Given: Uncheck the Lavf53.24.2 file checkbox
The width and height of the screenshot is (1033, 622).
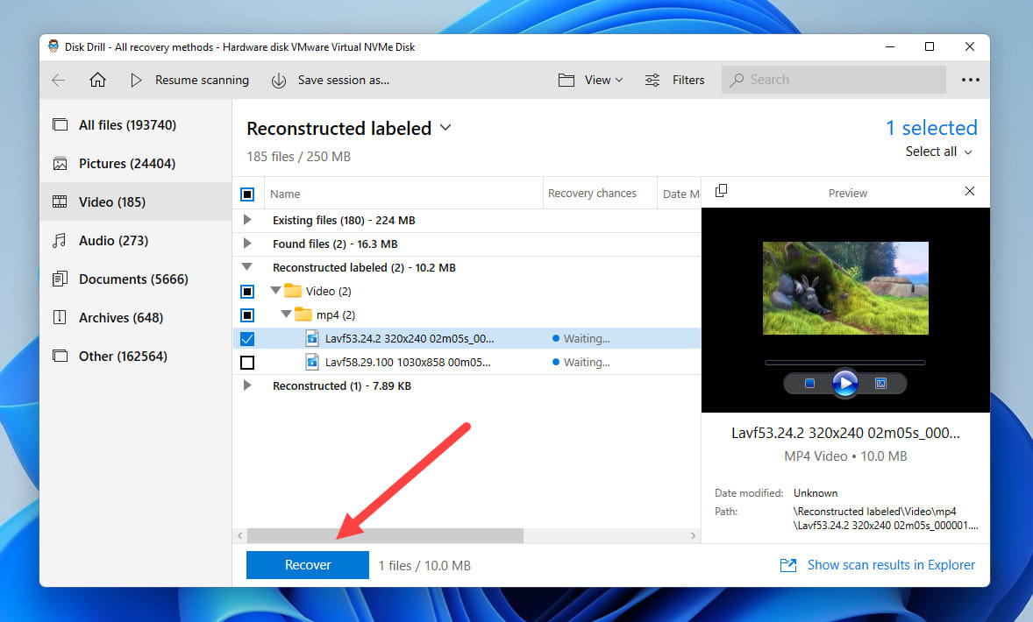Looking at the screenshot, I should 247,339.
